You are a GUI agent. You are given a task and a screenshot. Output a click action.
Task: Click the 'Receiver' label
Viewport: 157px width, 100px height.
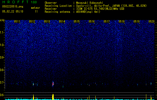click(x=51, y=9)
